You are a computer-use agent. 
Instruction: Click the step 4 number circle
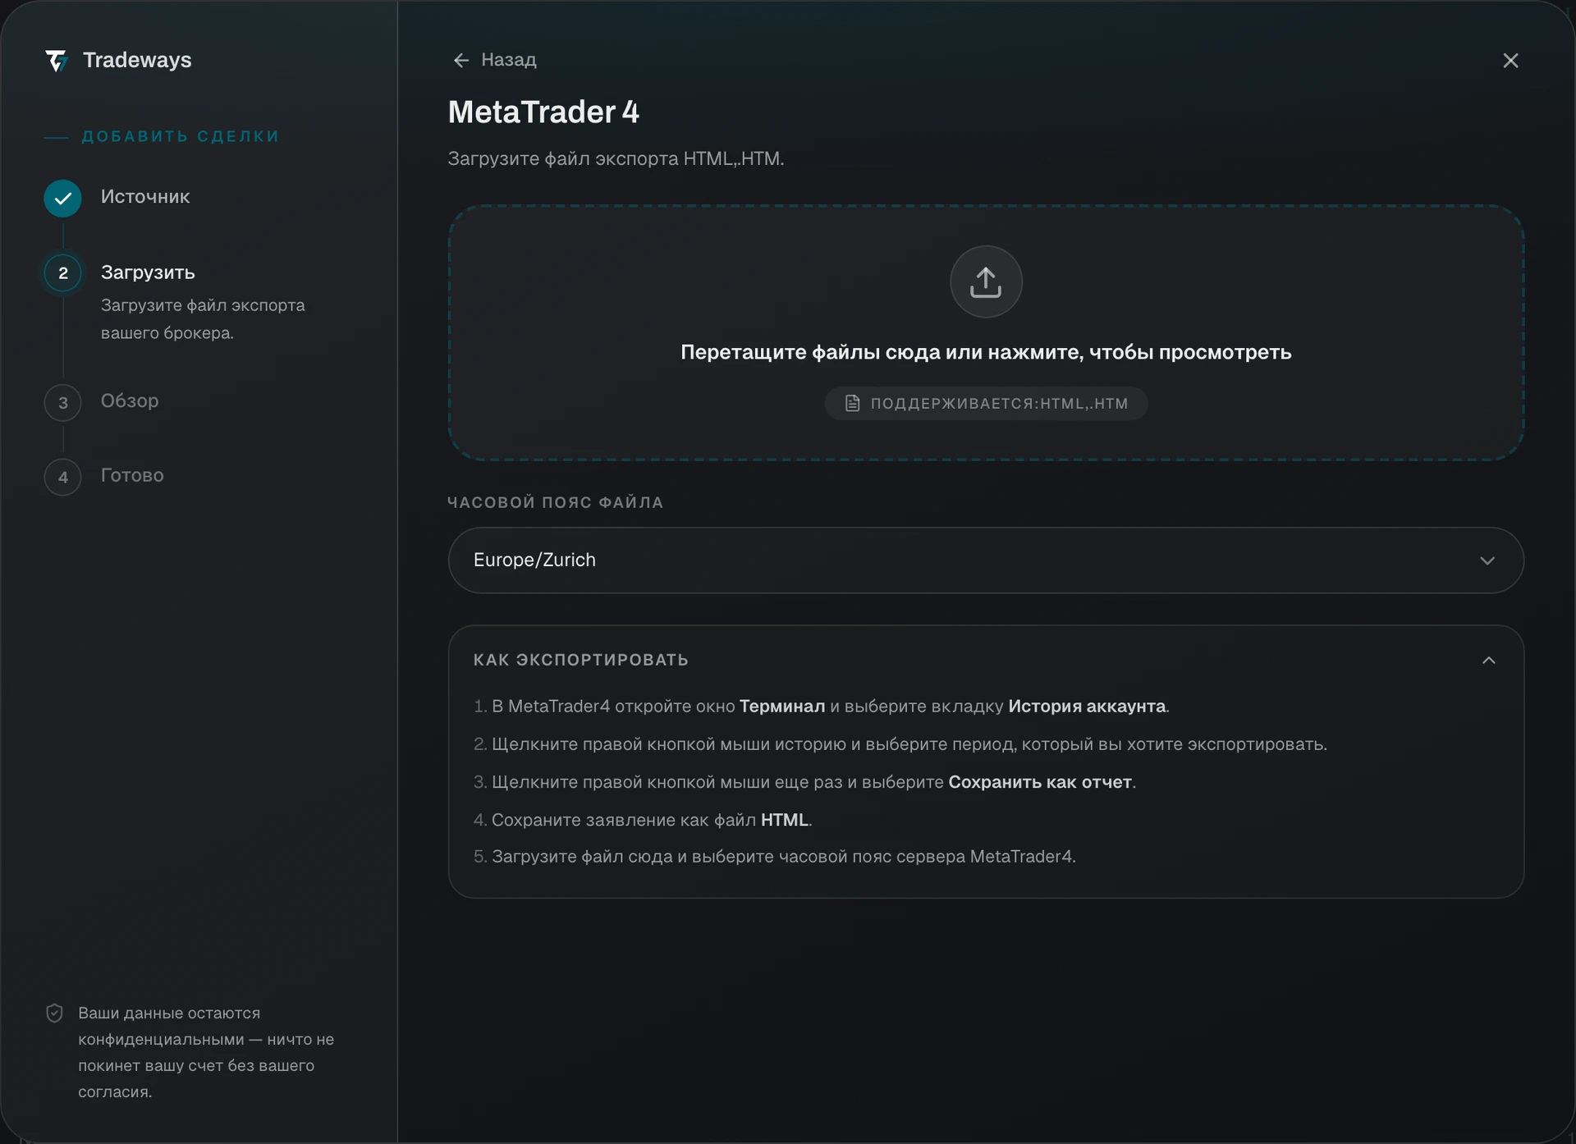point(63,477)
